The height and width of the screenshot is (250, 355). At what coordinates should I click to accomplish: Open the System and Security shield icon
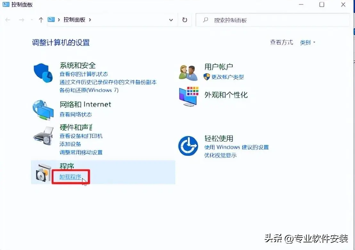click(43, 73)
